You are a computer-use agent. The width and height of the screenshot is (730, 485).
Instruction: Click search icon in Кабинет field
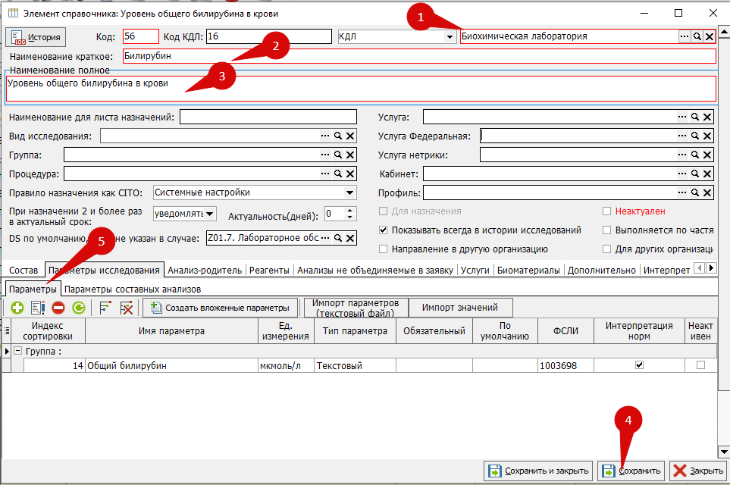(x=694, y=174)
